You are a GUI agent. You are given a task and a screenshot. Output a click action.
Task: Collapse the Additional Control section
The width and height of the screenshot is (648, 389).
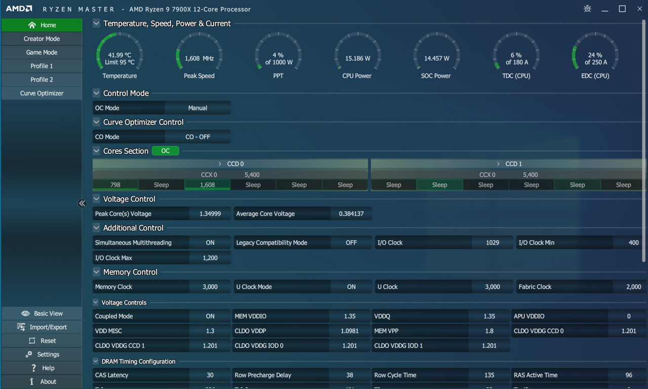pos(97,228)
